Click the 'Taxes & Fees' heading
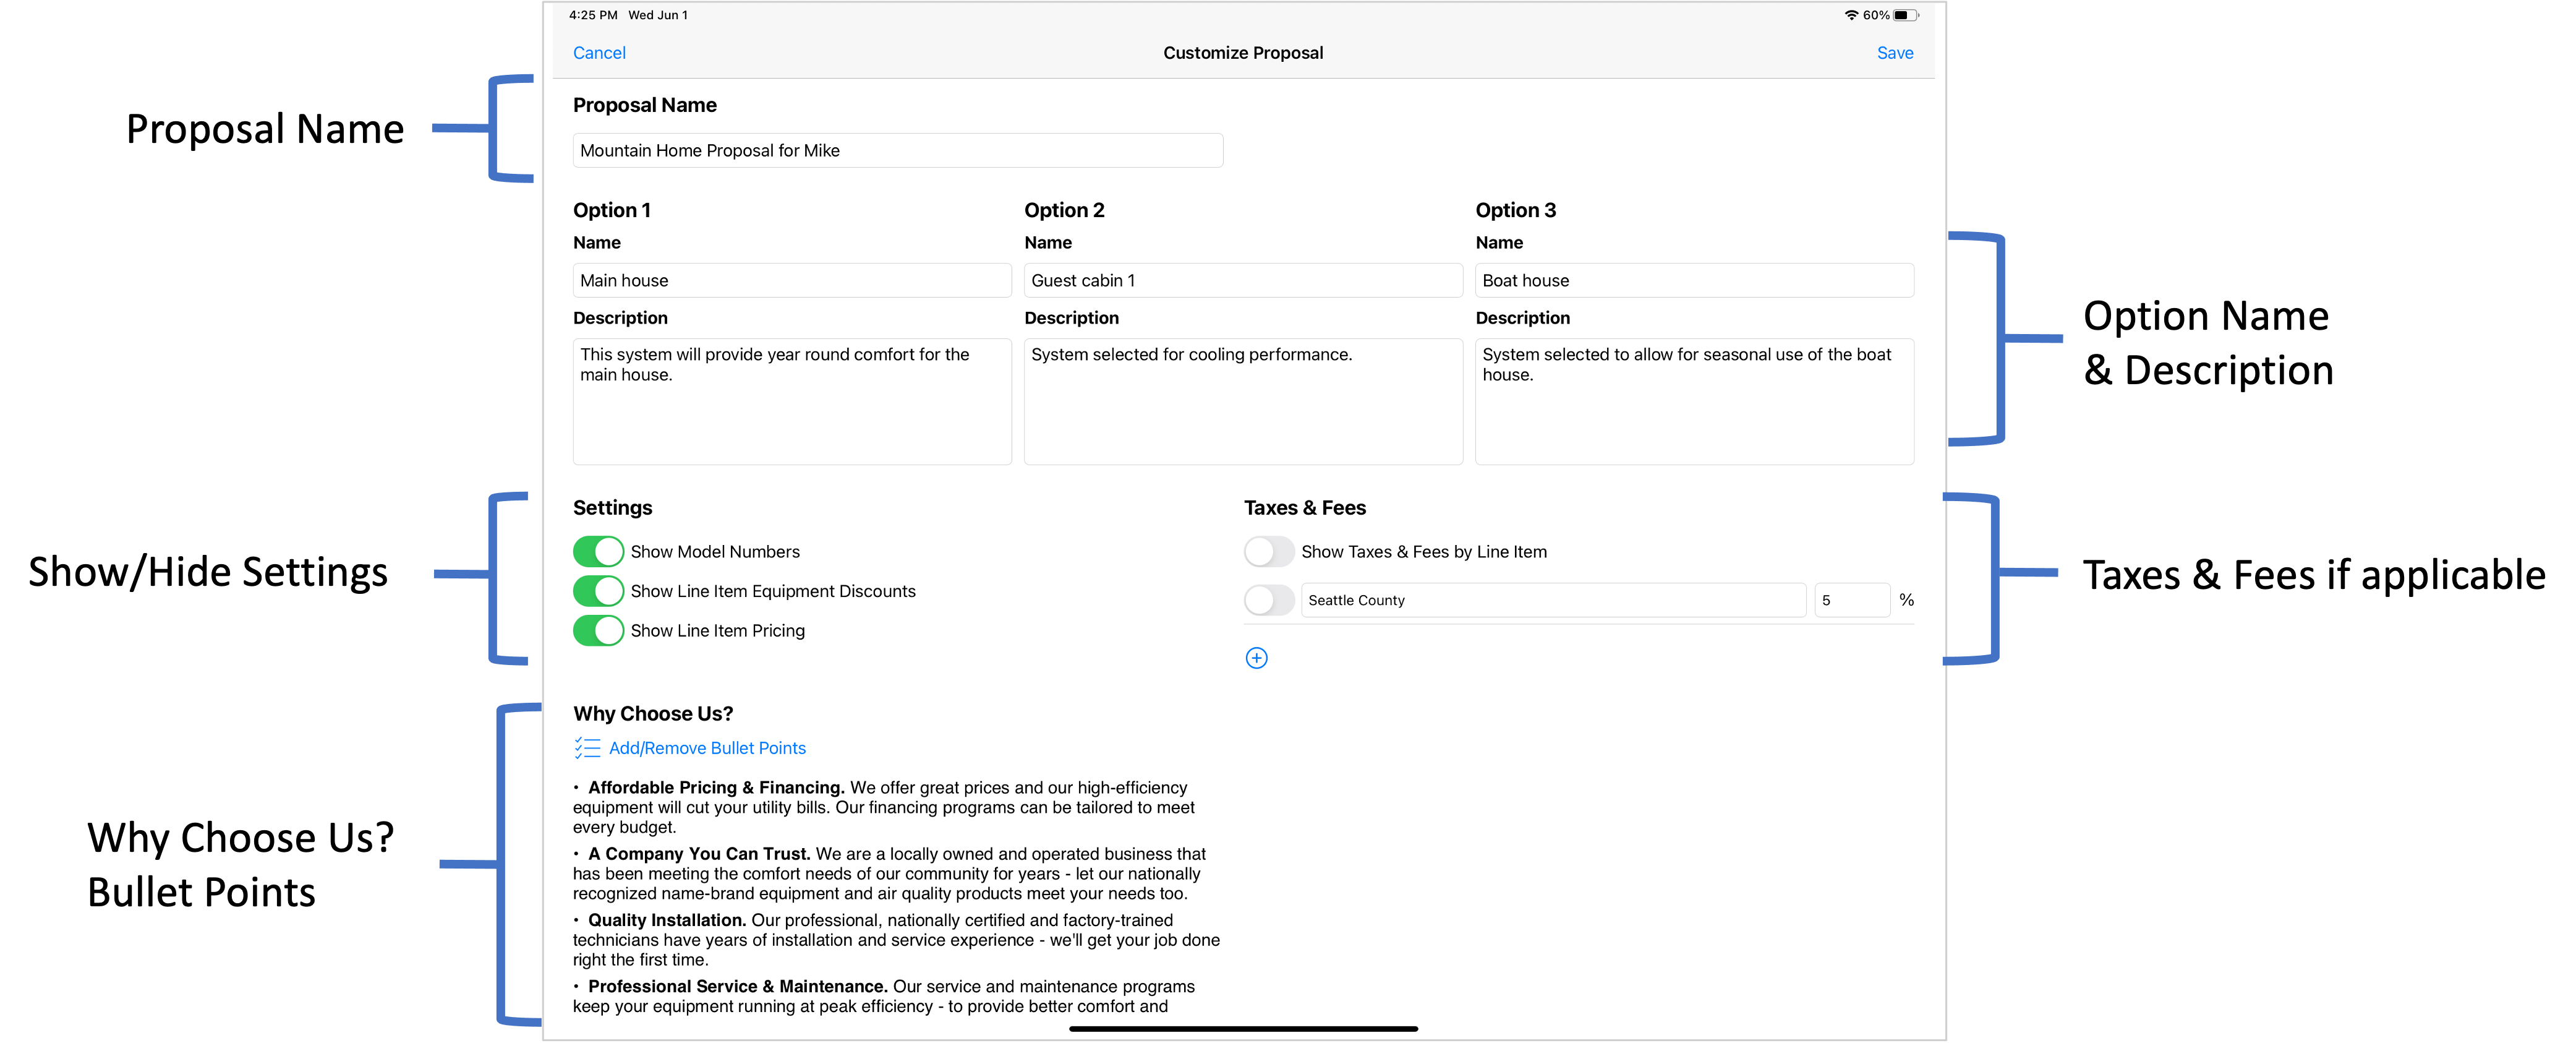This screenshot has width=2576, height=1043. point(1304,508)
